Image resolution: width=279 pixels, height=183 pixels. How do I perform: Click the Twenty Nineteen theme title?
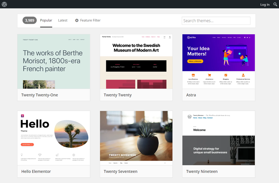pos(202,171)
